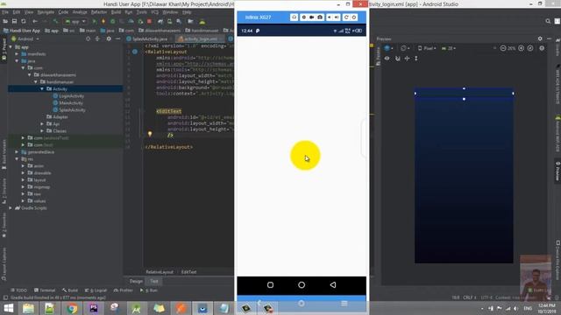This screenshot has height=315, width=561.
Task: Open the Logcat tool window
Action: (x=96, y=290)
